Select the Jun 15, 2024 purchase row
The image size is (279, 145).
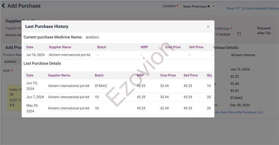click(118, 86)
